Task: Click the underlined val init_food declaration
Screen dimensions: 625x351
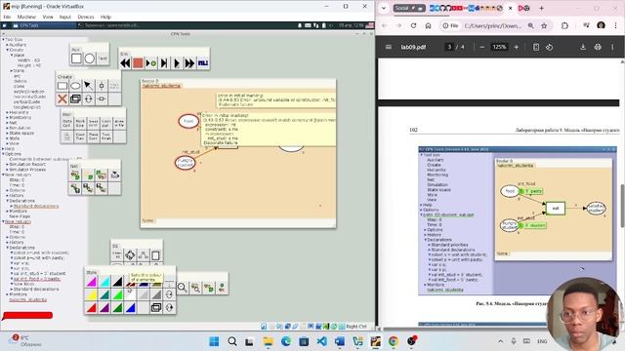Action: [37, 279]
